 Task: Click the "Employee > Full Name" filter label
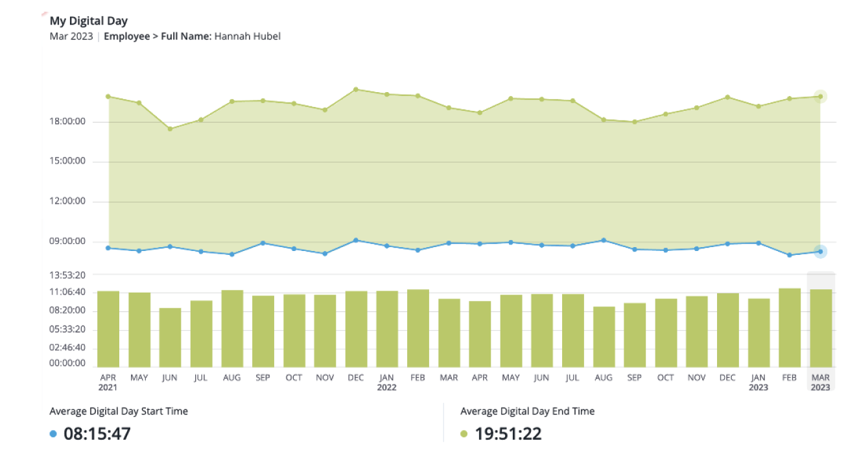(x=158, y=36)
